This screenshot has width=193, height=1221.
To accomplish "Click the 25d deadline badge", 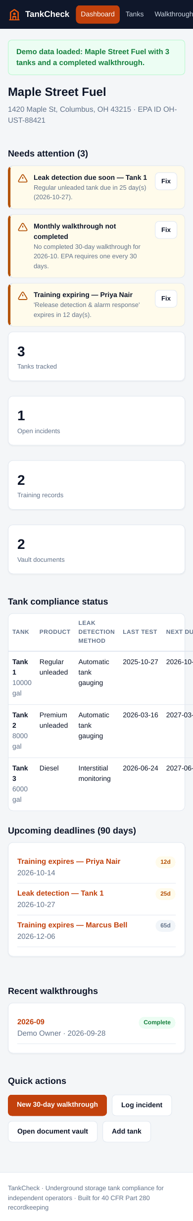I will [165, 894].
